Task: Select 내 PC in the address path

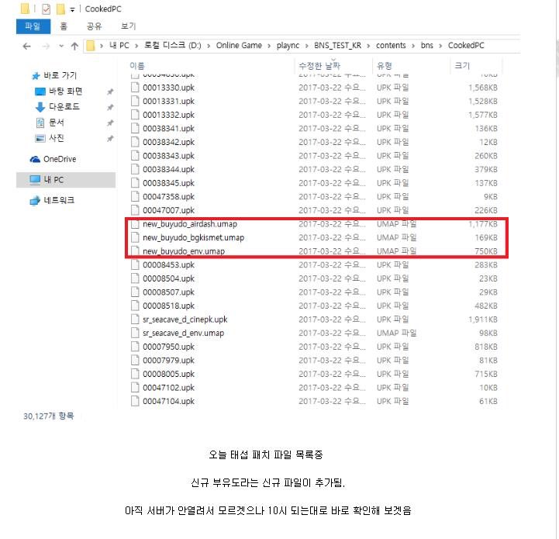Action: pyautogui.click(x=119, y=45)
